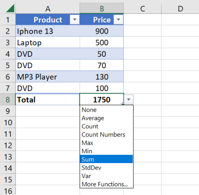The width and height of the screenshot is (199, 195).
Task: Select the highlighted Sum option
Action: tap(106, 159)
